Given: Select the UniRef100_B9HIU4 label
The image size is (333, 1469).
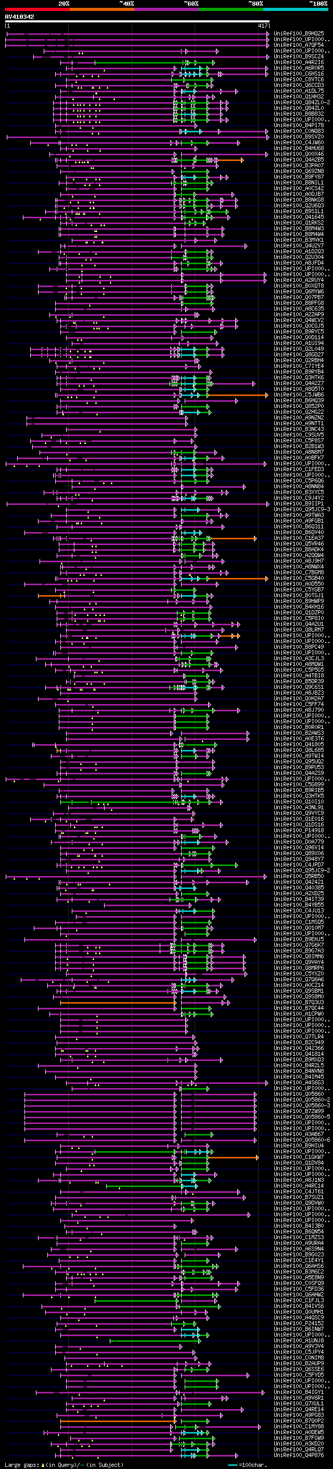Looking at the screenshot, I should point(299,1145).
